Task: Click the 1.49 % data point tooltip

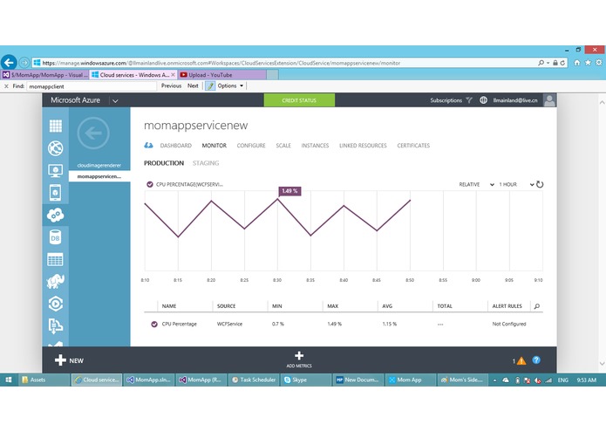Action: click(x=289, y=191)
